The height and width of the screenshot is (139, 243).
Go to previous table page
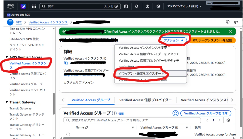[x=207, y=120]
